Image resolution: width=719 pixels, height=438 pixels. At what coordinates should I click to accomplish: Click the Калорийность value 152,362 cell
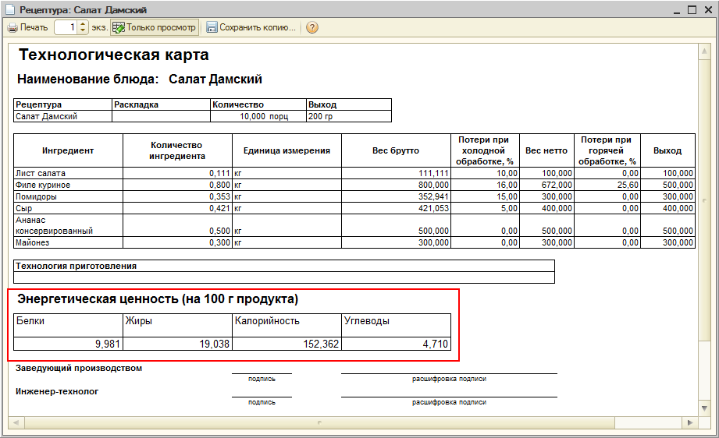pos(287,344)
